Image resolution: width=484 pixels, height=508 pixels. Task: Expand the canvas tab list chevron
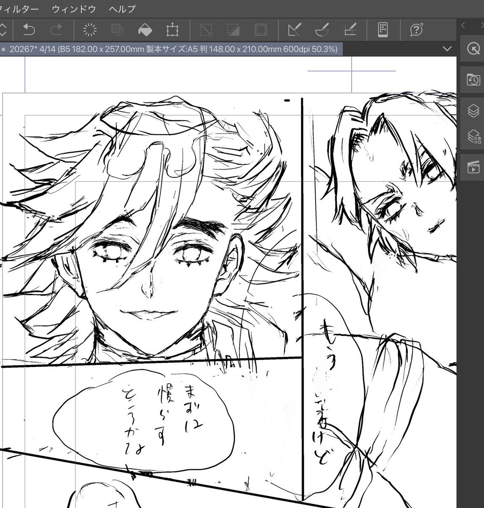(447, 49)
